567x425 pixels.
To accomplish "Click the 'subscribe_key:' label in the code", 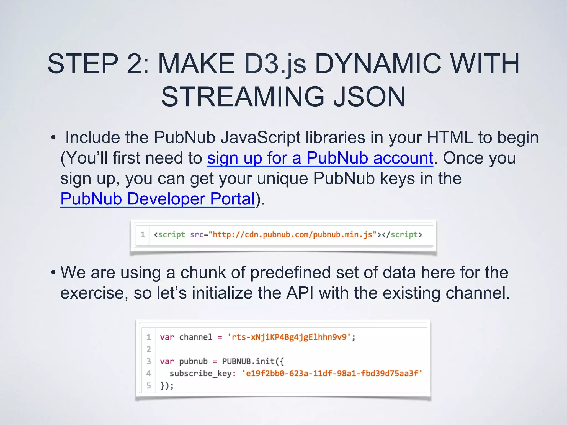I will 203,374.
